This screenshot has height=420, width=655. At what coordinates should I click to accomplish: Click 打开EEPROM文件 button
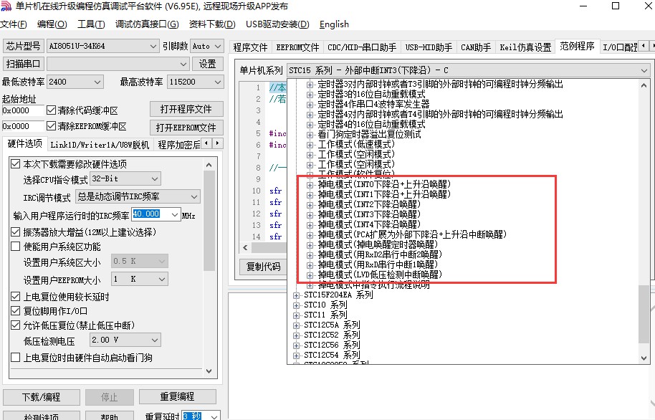[x=186, y=128]
